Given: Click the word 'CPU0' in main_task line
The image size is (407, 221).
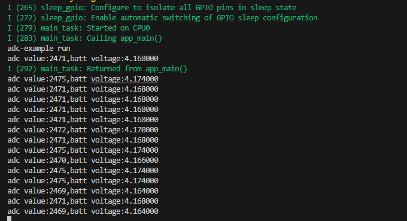Looking at the screenshot, I should pyautogui.click(x=141, y=28).
